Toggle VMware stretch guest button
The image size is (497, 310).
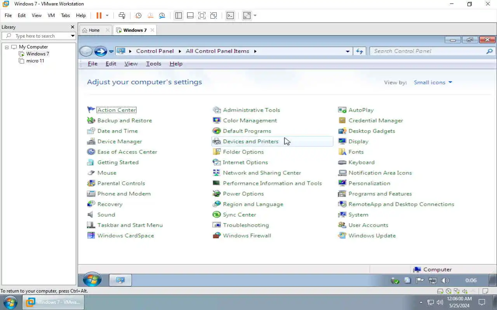(247, 15)
